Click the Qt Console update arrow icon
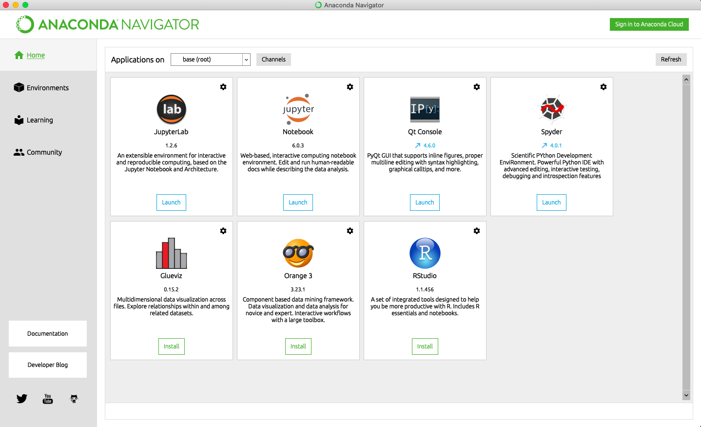Screen dimensions: 701x427 pos(418,145)
